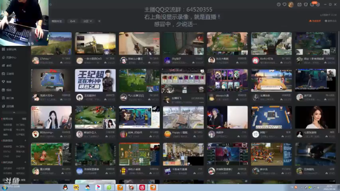Open the viewing history clock icon
Image resolution: width=340 pixels, height=191 pixels.
click(279, 4)
